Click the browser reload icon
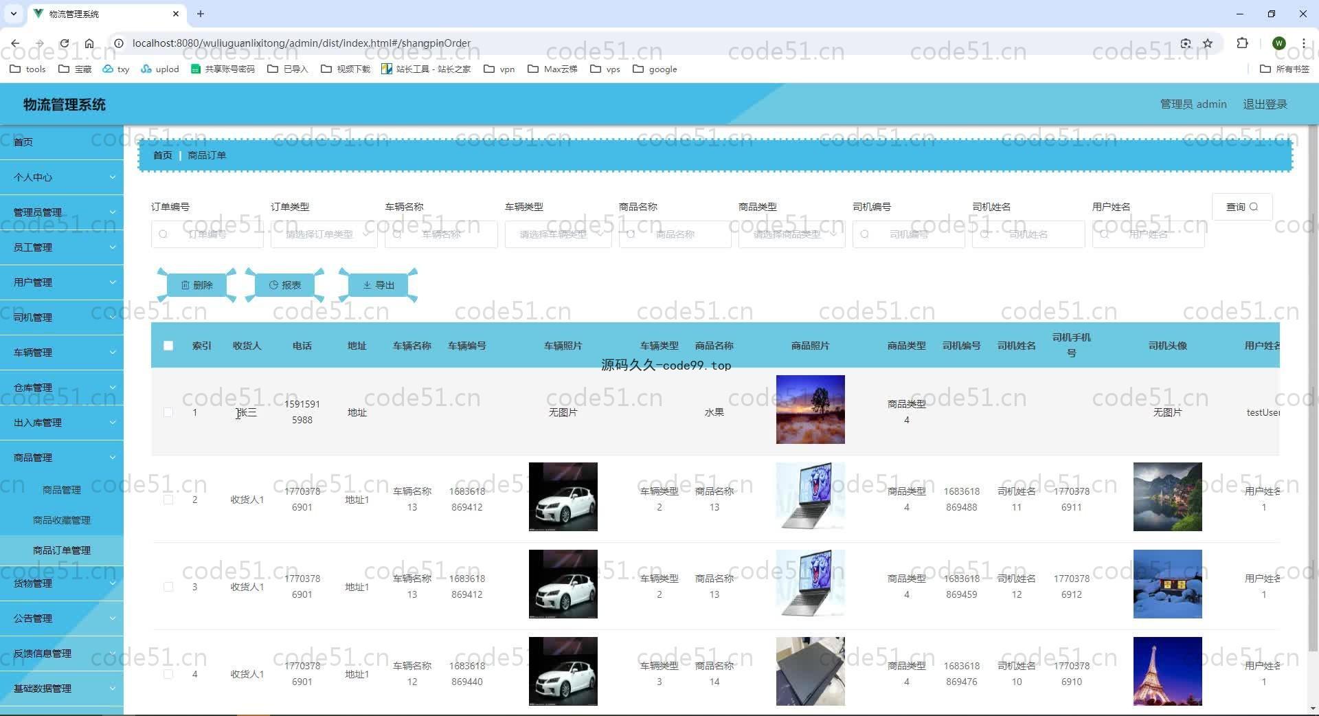The height and width of the screenshot is (716, 1319). (x=64, y=43)
